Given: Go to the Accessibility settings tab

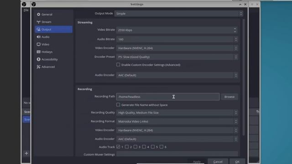Looking at the screenshot, I should [54, 59].
